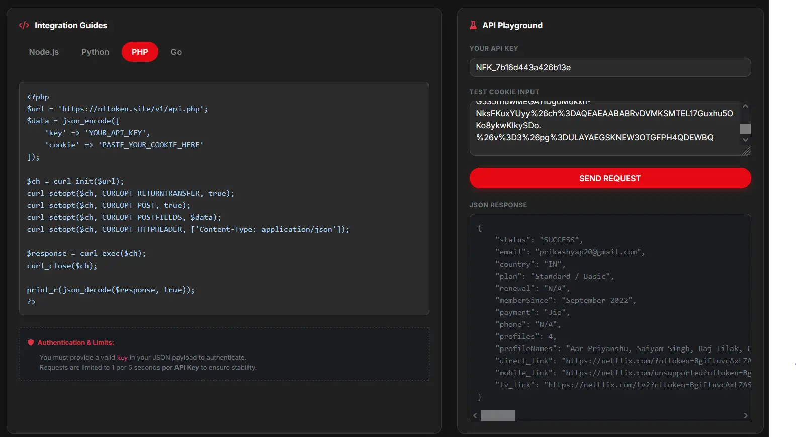
Task: Click the Authentication & Limits title
Action: pyautogui.click(x=76, y=342)
